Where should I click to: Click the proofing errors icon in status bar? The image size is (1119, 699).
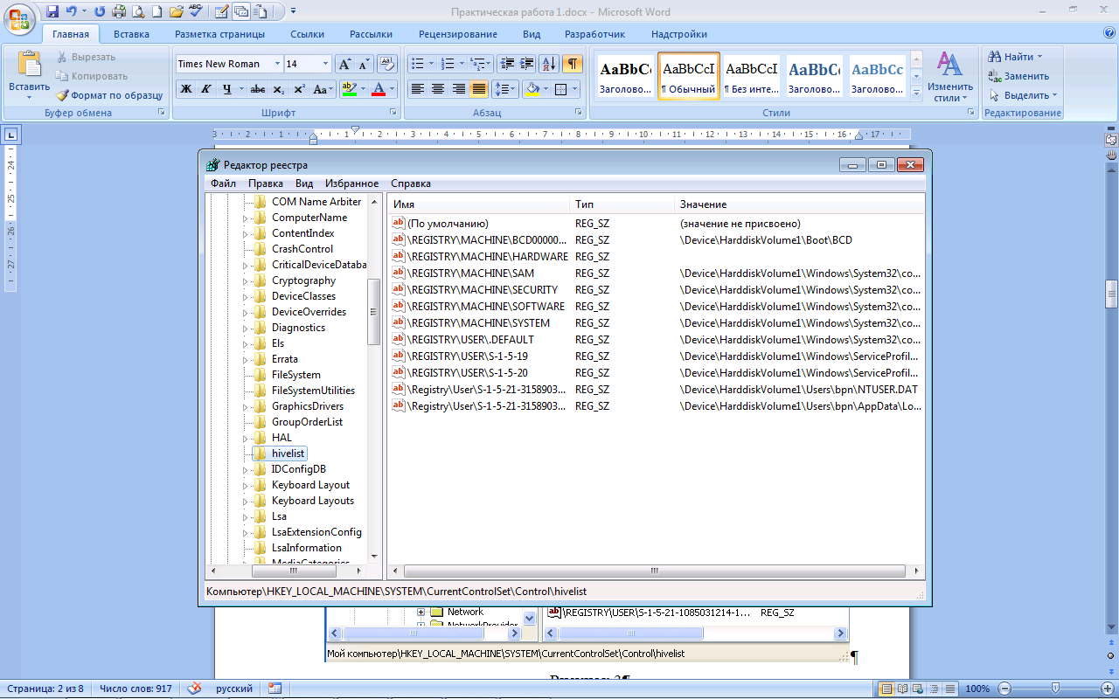(194, 689)
